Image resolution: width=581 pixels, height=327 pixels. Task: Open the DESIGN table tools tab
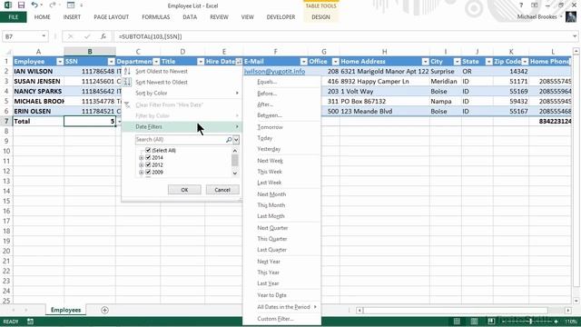click(x=320, y=17)
